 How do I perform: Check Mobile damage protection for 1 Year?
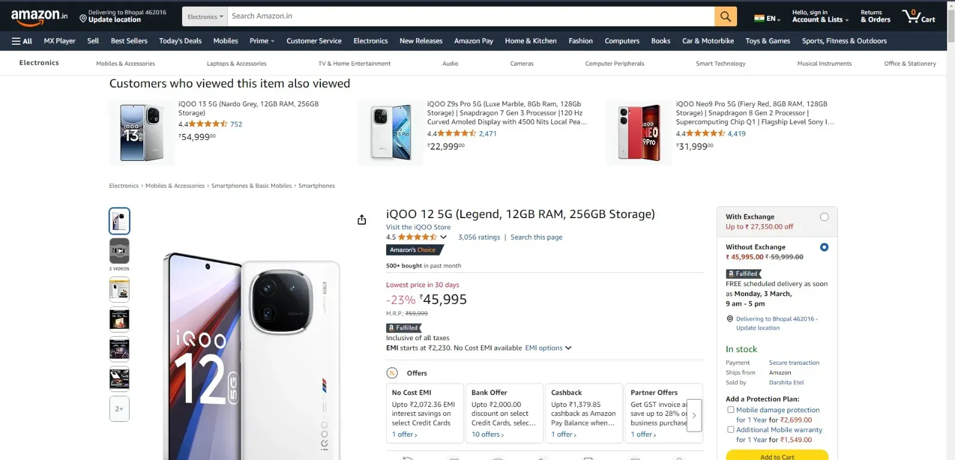(x=731, y=409)
